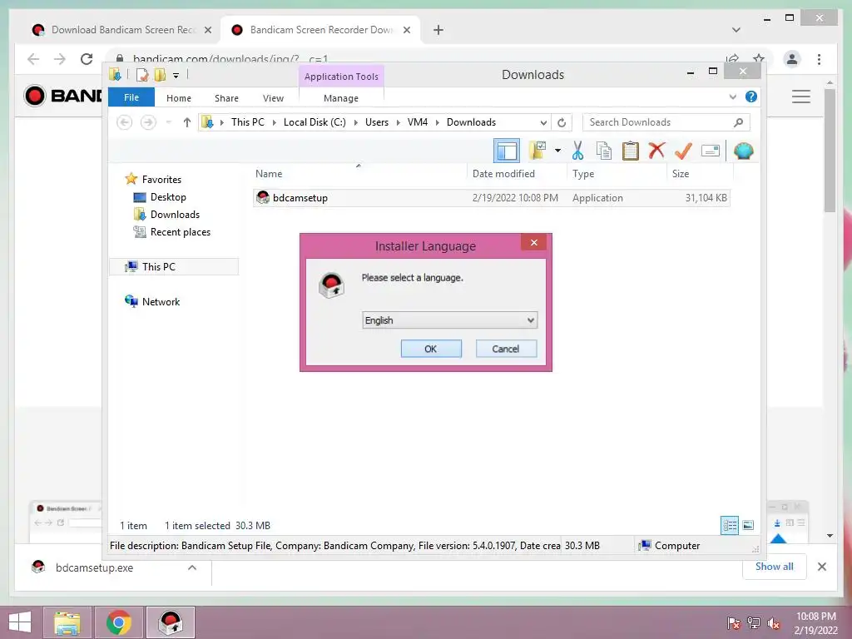The height and width of the screenshot is (639, 852).
Task: Expand address bar history dropdown
Action: 542,123
